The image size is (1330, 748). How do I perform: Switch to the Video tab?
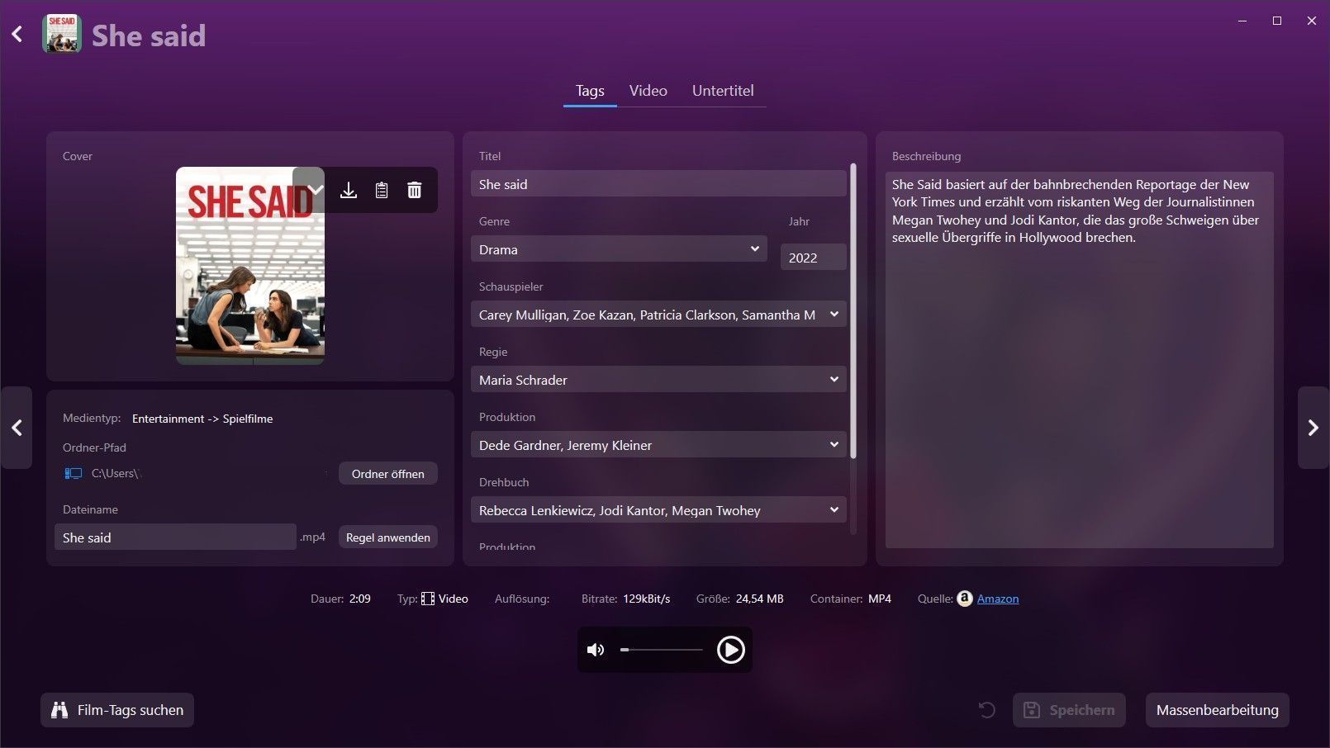click(648, 91)
